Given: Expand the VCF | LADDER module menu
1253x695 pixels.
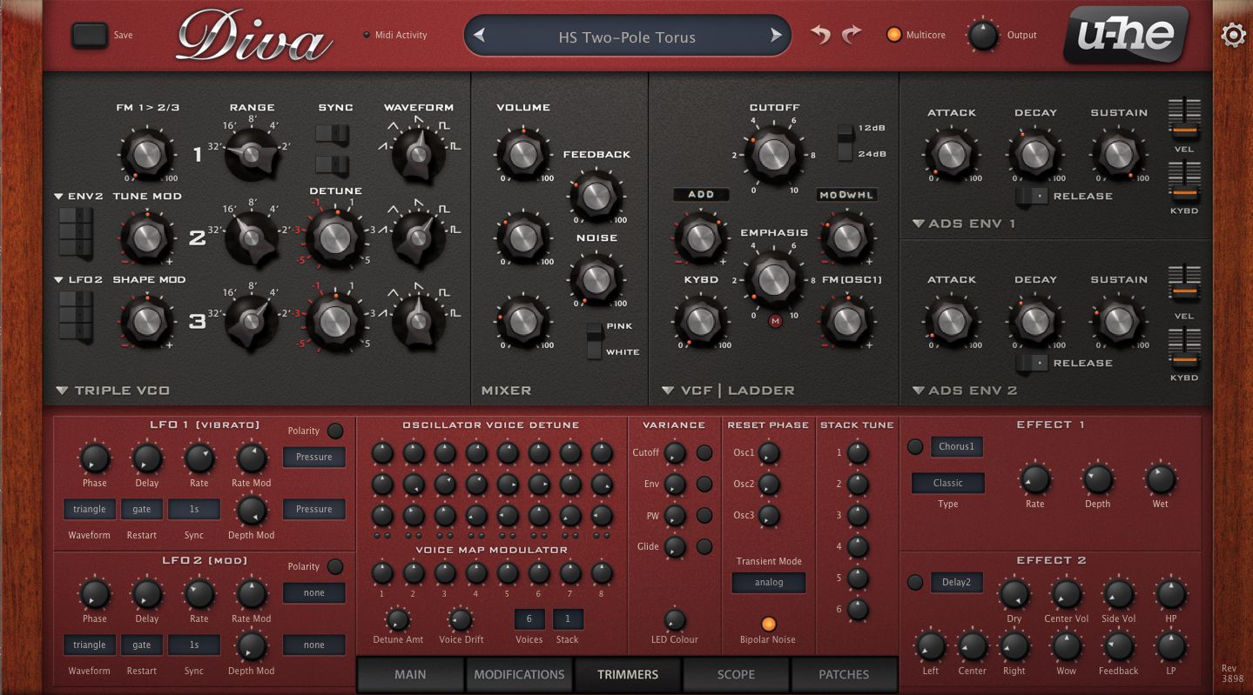Looking at the screenshot, I should [668, 391].
